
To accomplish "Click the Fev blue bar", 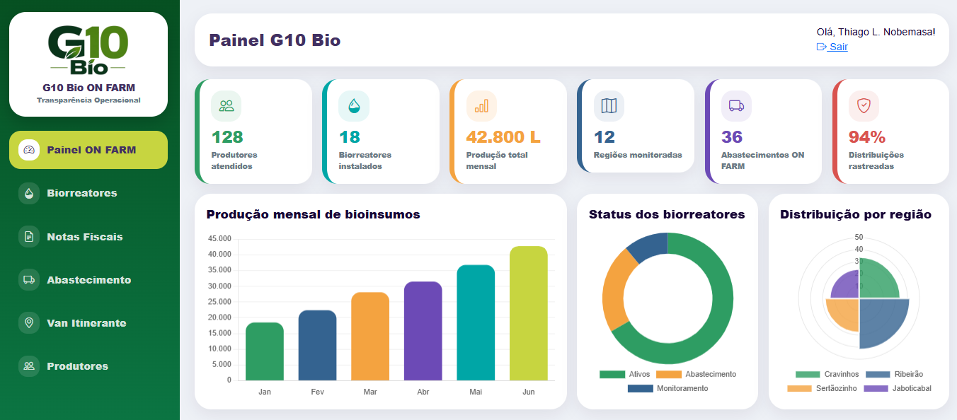I will coord(317,345).
